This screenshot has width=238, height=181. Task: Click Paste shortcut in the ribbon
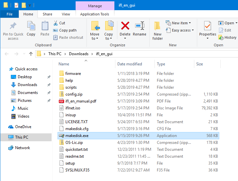pyautogui.click(x=68, y=37)
